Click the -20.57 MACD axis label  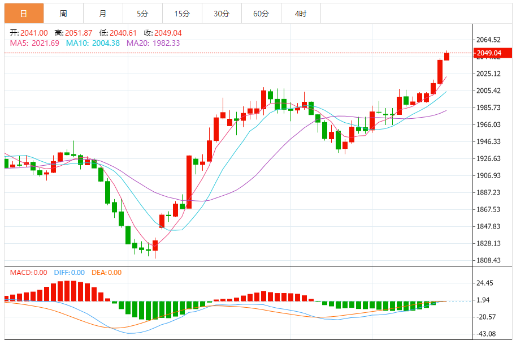click(486, 317)
